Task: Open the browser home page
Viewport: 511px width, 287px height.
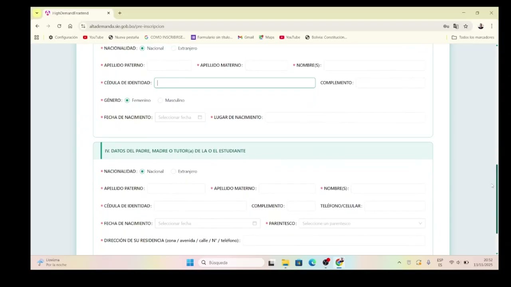Action: pyautogui.click(x=70, y=26)
